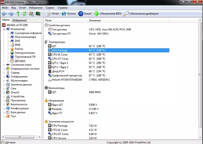Click the Отчёт toolbar button

click(52, 13)
